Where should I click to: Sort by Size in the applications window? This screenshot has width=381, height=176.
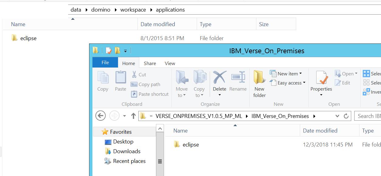tap(276, 24)
